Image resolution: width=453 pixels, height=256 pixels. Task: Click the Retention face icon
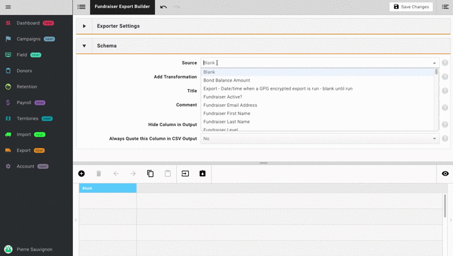8,87
